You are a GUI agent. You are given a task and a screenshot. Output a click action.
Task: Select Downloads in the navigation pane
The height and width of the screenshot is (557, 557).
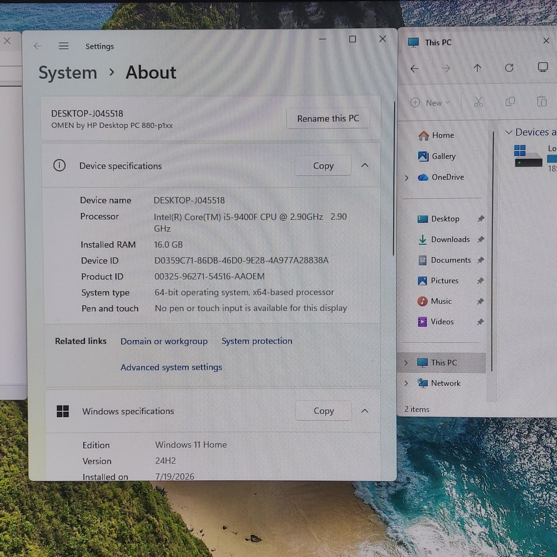tap(451, 239)
